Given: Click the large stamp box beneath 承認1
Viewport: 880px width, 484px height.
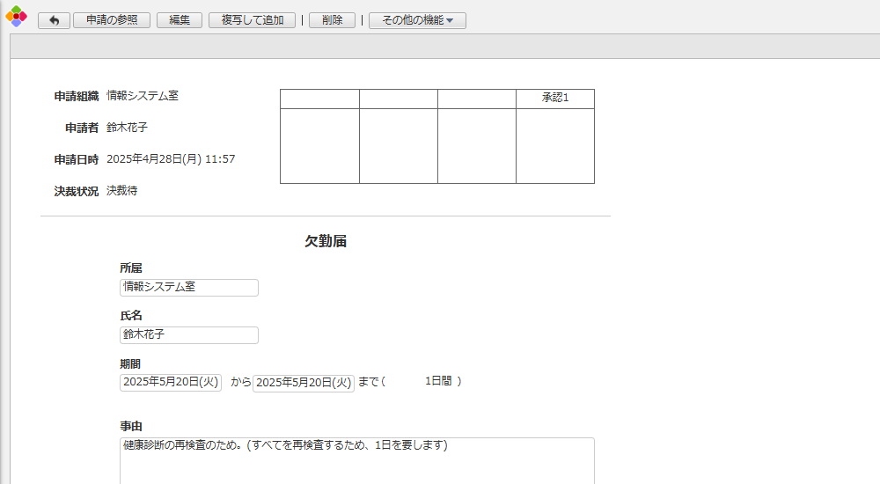Looking at the screenshot, I should [x=554, y=146].
